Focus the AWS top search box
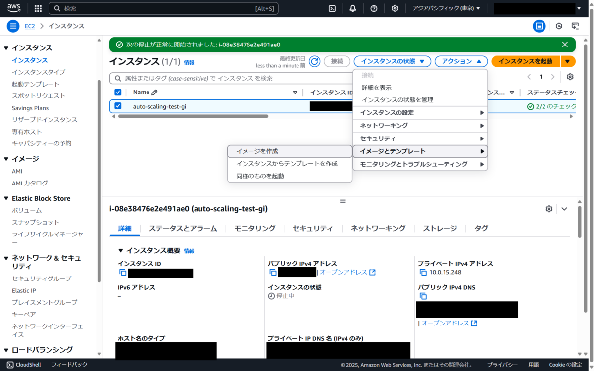 click(163, 8)
